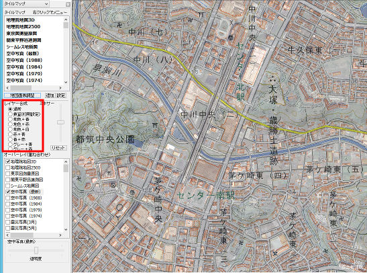Close the タイルマップ side panel
Viewport: 367px width, 273px height.
68,4
